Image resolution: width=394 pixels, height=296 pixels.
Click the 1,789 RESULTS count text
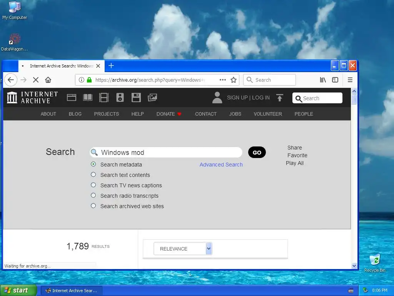pyautogui.click(x=88, y=246)
